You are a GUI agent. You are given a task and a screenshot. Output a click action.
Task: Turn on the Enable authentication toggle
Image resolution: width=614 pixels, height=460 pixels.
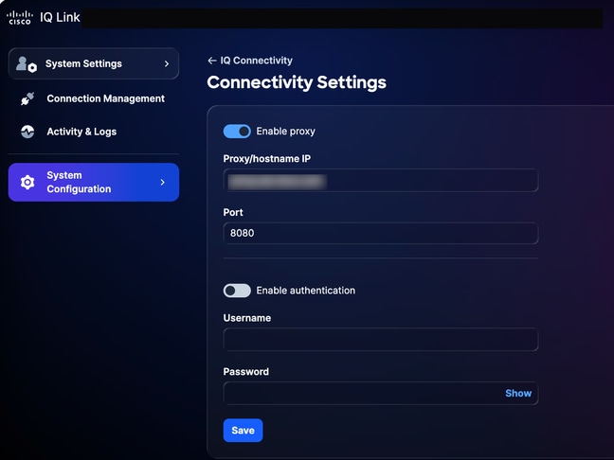coord(237,291)
